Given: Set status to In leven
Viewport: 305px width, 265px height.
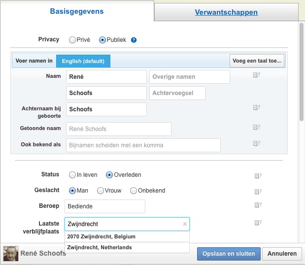Looking at the screenshot, I should tap(72, 175).
